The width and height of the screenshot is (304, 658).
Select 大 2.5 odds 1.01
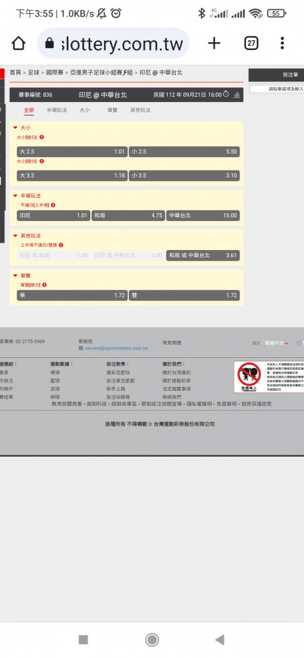pyautogui.click(x=72, y=151)
